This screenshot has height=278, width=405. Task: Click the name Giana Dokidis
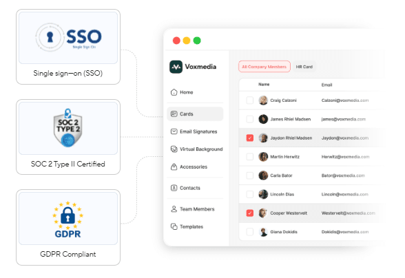(284, 232)
